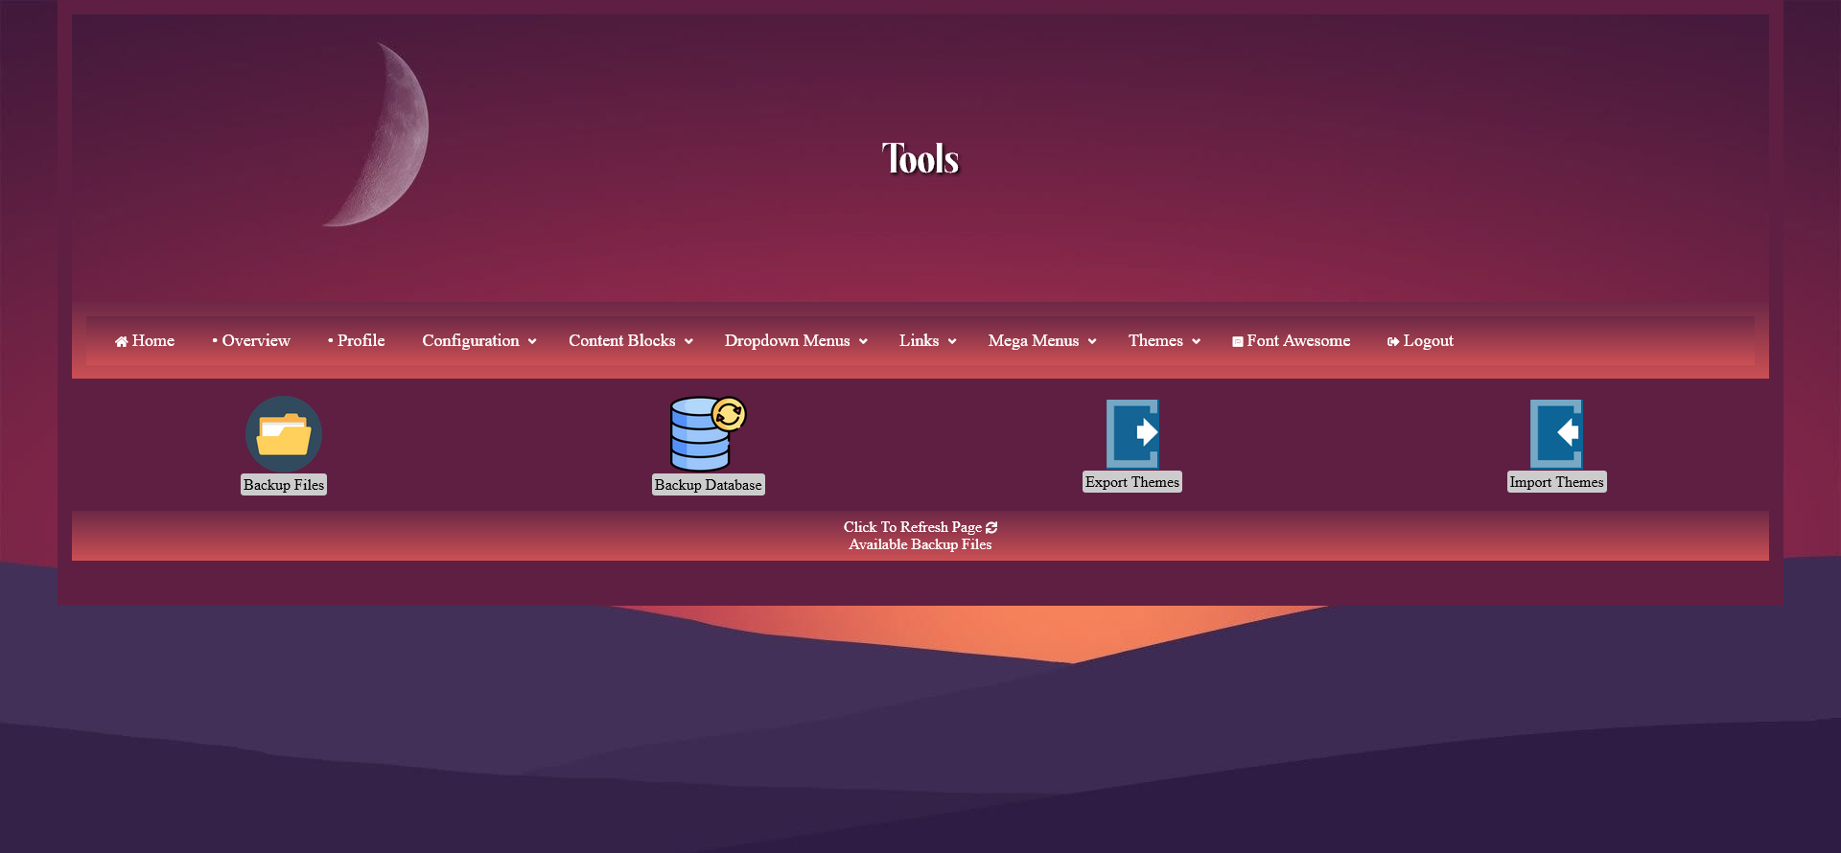Click the Import Themes arrow icon
The height and width of the screenshot is (853, 1841).
(1556, 433)
